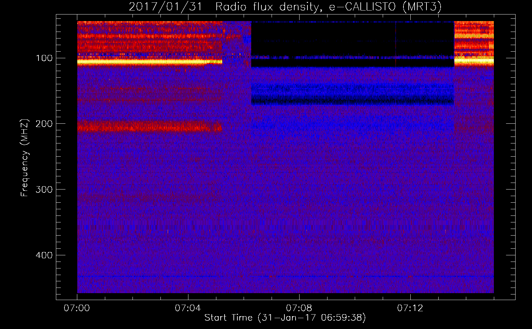This screenshot has width=532, height=329.
Task: Click the '300' frequency tick label
Action: [x=44, y=190]
